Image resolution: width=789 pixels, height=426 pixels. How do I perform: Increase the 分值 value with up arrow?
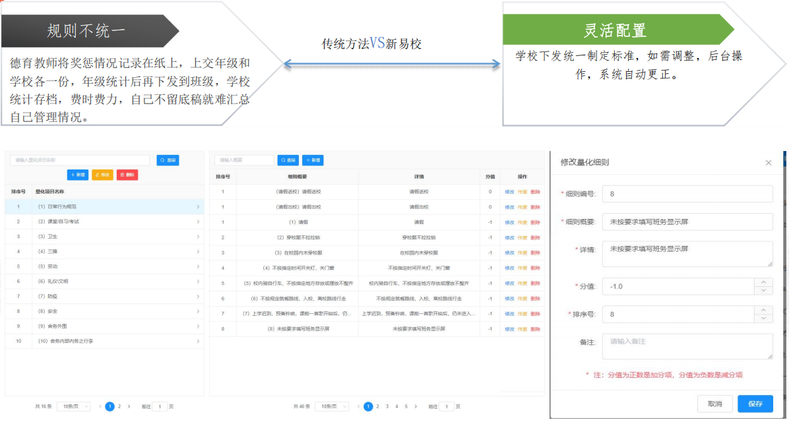(x=763, y=282)
